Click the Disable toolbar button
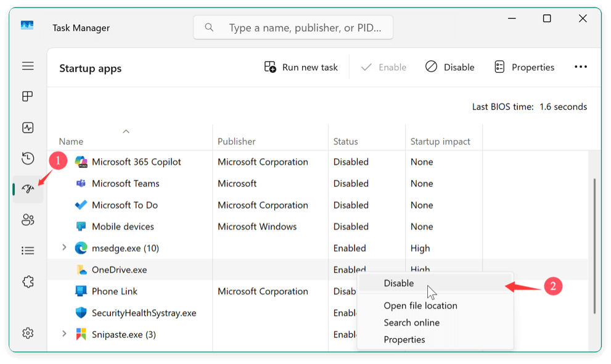 pos(450,67)
